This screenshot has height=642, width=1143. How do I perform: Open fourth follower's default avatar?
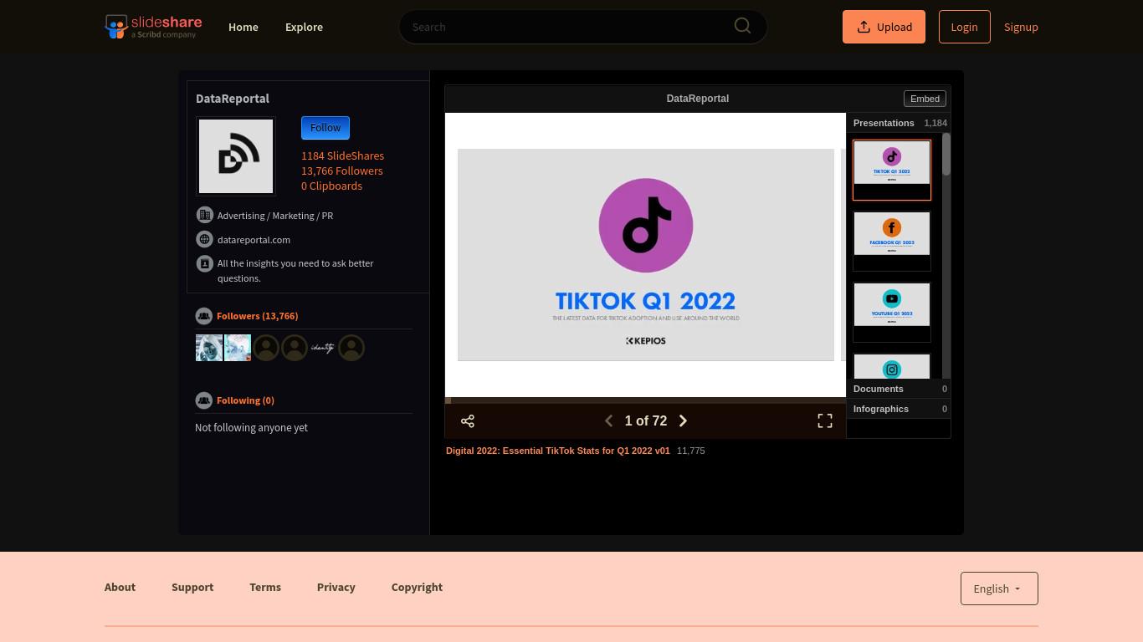click(295, 348)
